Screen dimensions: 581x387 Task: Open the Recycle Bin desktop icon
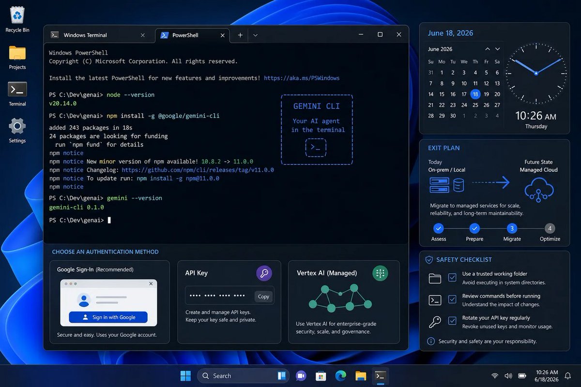(17, 15)
